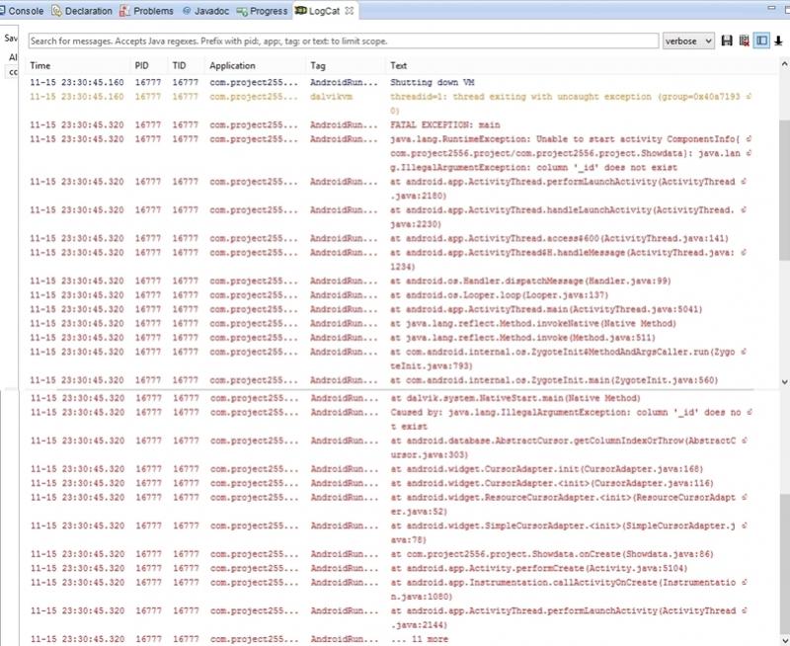Open the verbose log level dropdown
This screenshot has width=790, height=646.
click(x=688, y=40)
